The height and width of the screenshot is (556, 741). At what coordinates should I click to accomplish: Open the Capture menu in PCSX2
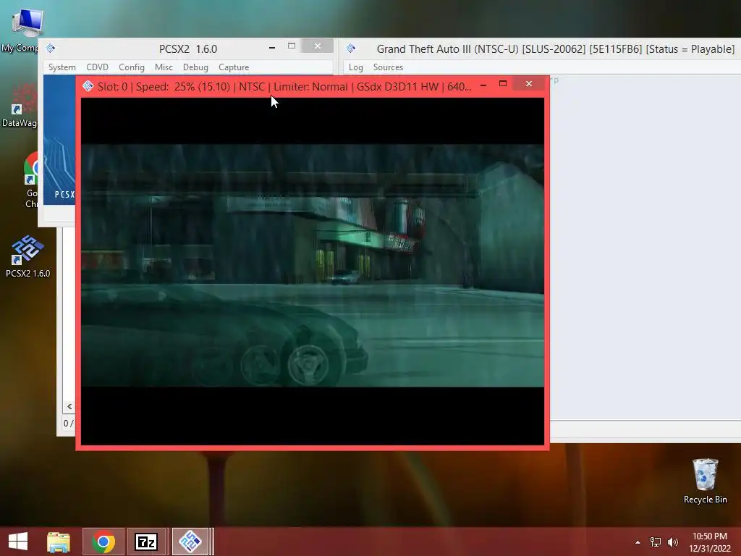pyautogui.click(x=234, y=67)
